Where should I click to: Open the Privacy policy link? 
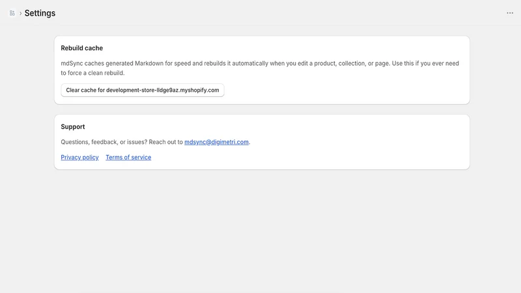(79, 158)
